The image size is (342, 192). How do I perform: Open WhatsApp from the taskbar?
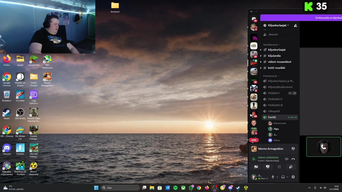(191, 188)
